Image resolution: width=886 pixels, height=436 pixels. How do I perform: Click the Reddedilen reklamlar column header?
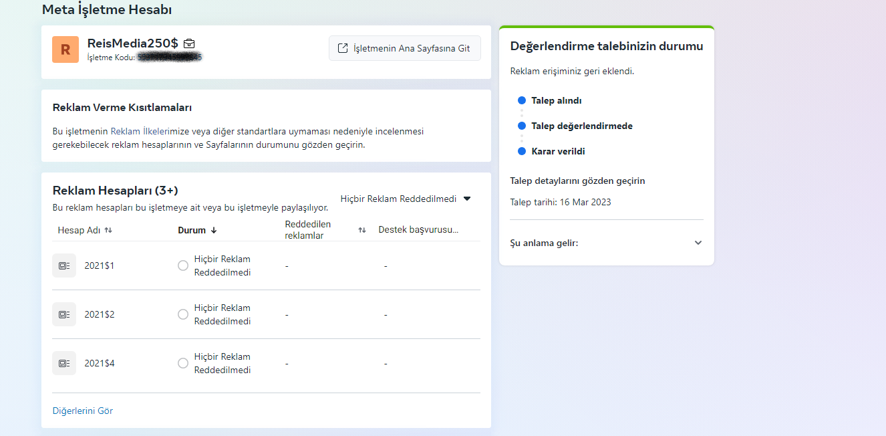click(308, 229)
